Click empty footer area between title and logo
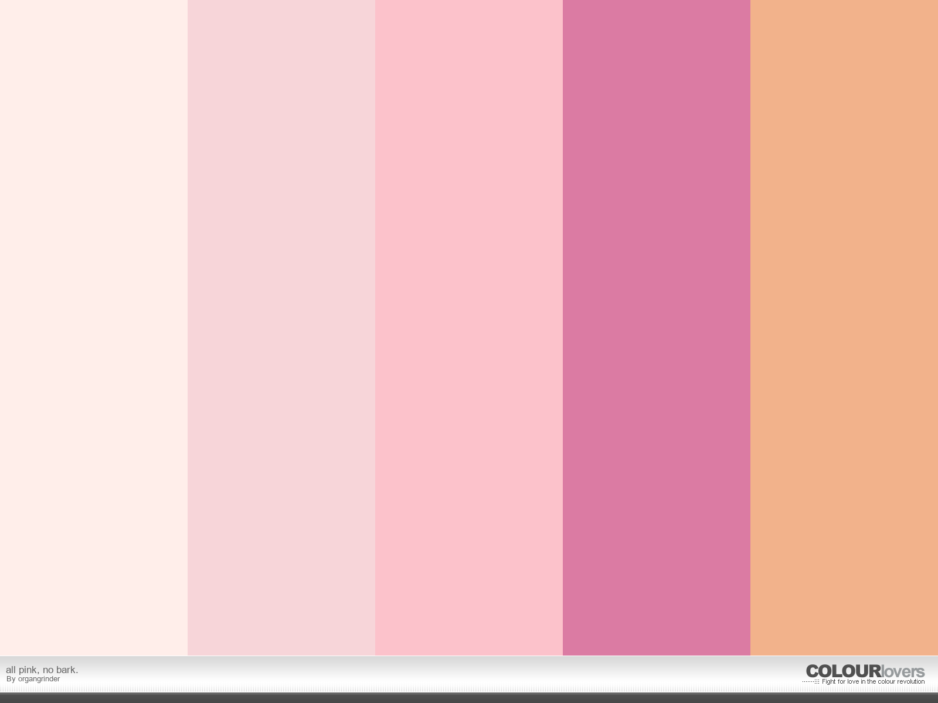This screenshot has width=938, height=703. click(440, 674)
